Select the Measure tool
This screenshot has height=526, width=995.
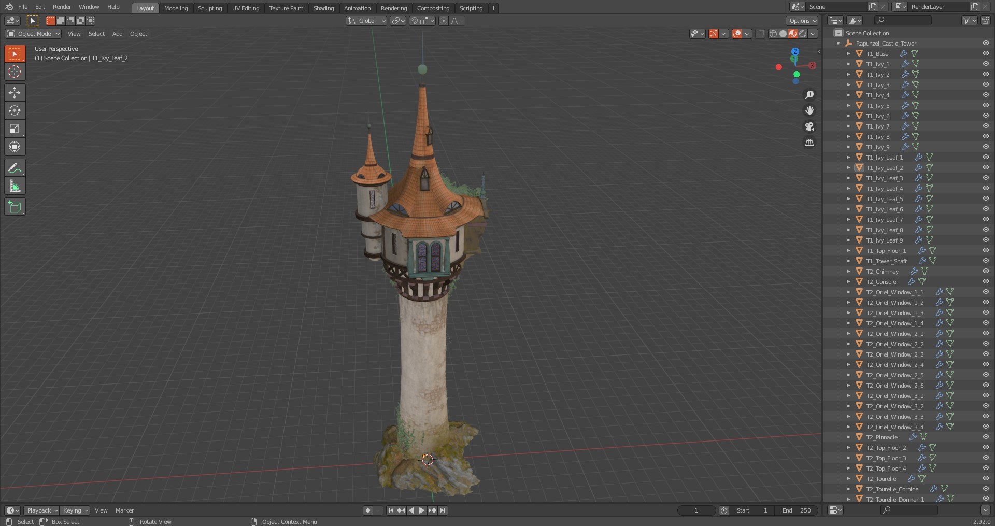pos(15,186)
